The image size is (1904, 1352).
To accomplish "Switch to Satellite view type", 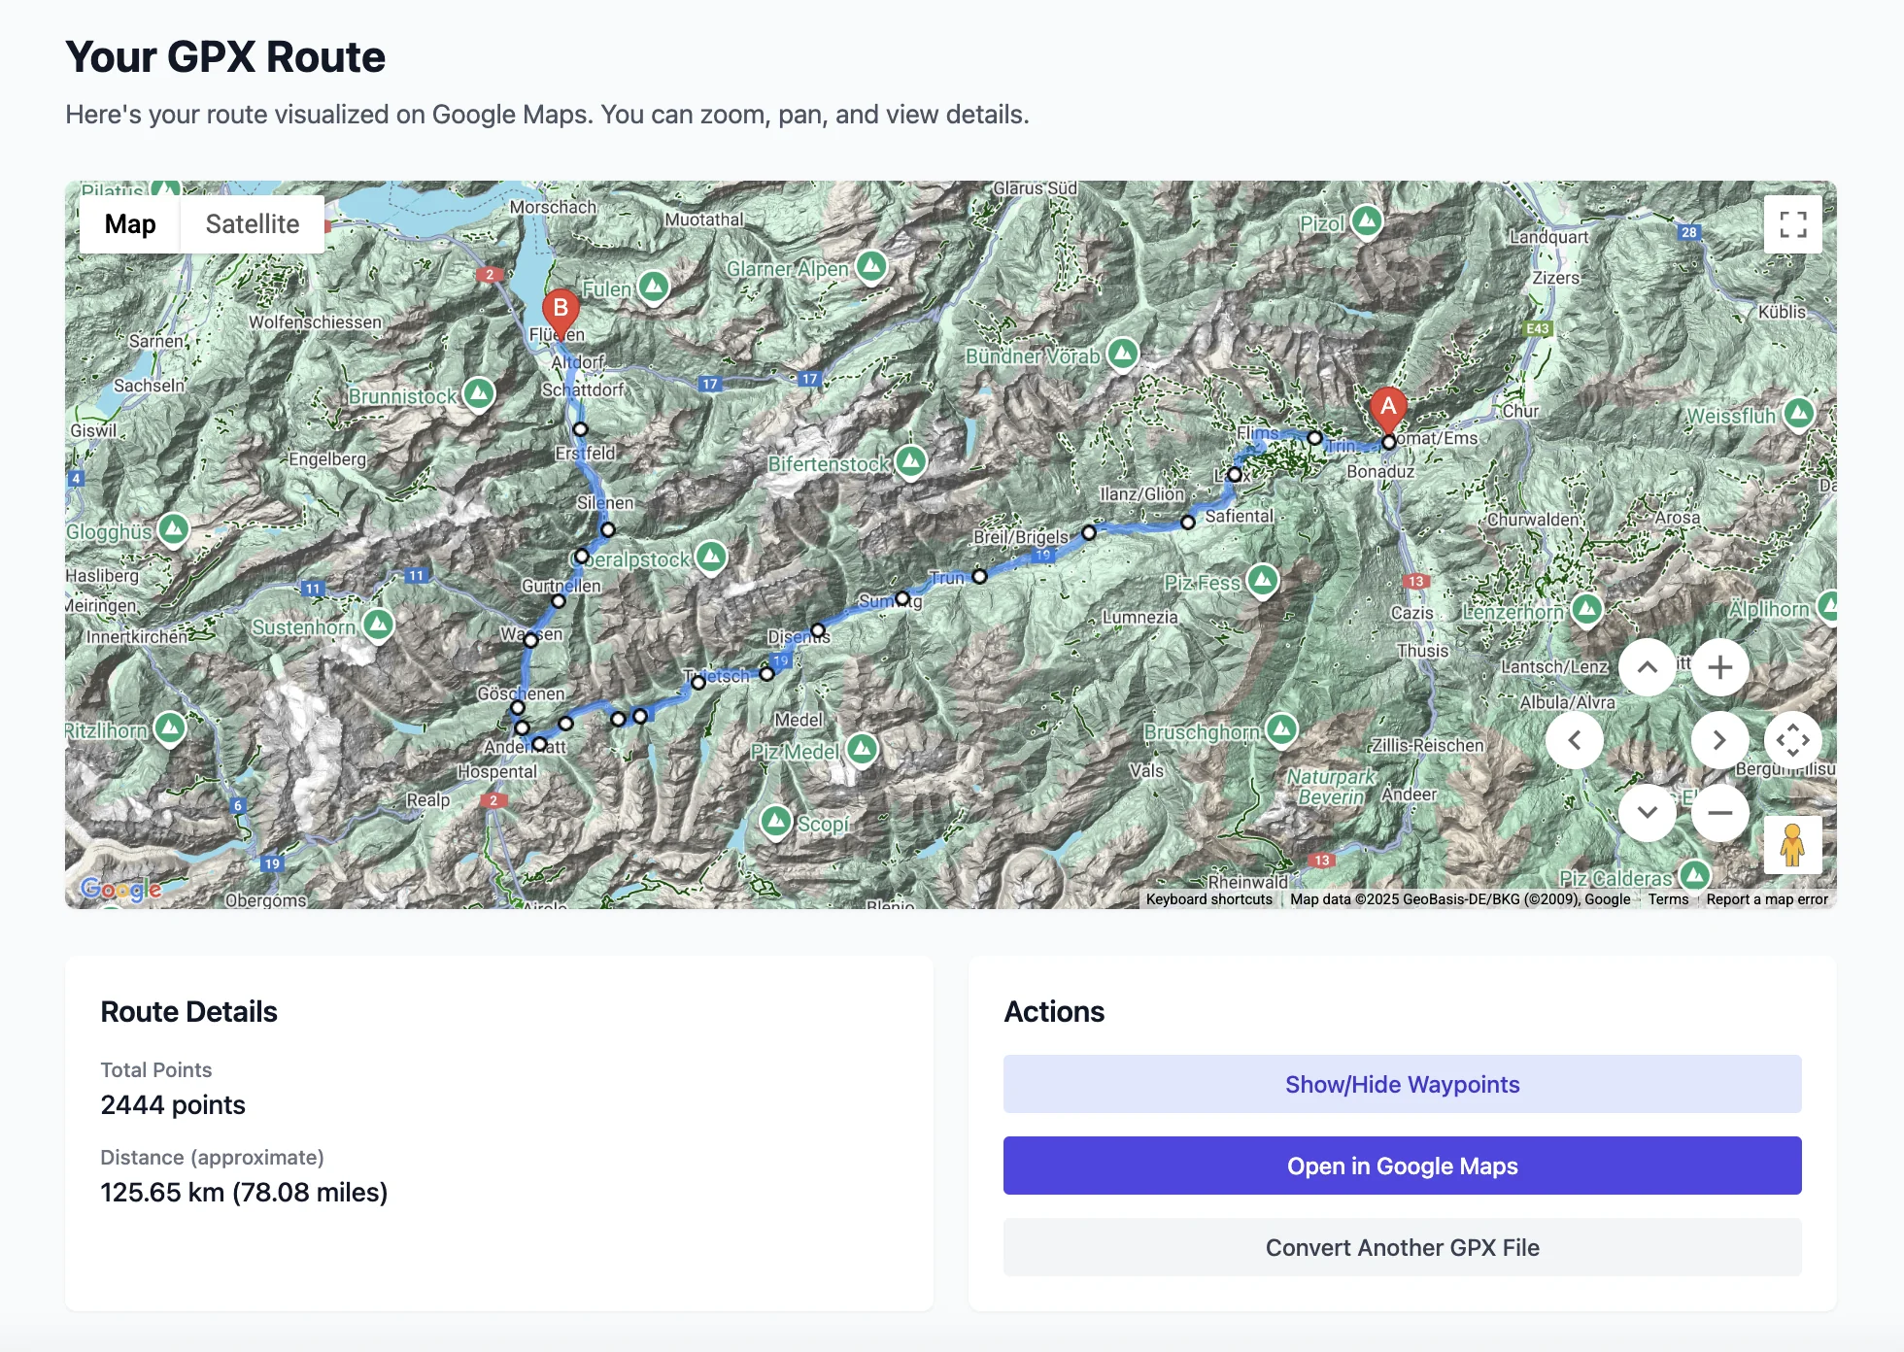I will pyautogui.click(x=253, y=224).
